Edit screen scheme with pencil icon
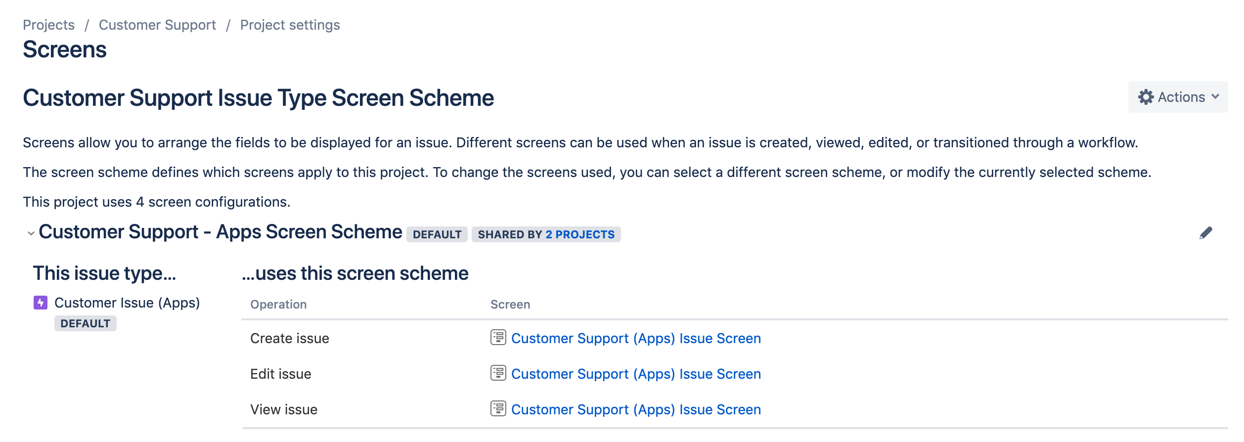The width and height of the screenshot is (1244, 442). click(x=1206, y=233)
